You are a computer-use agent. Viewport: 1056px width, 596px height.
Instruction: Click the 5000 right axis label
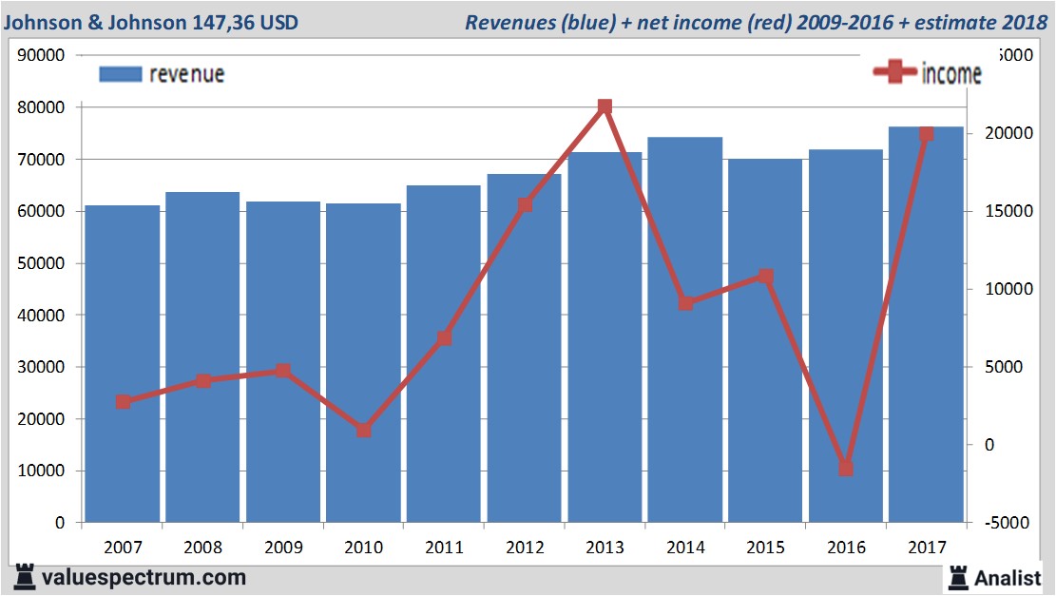(x=1004, y=367)
